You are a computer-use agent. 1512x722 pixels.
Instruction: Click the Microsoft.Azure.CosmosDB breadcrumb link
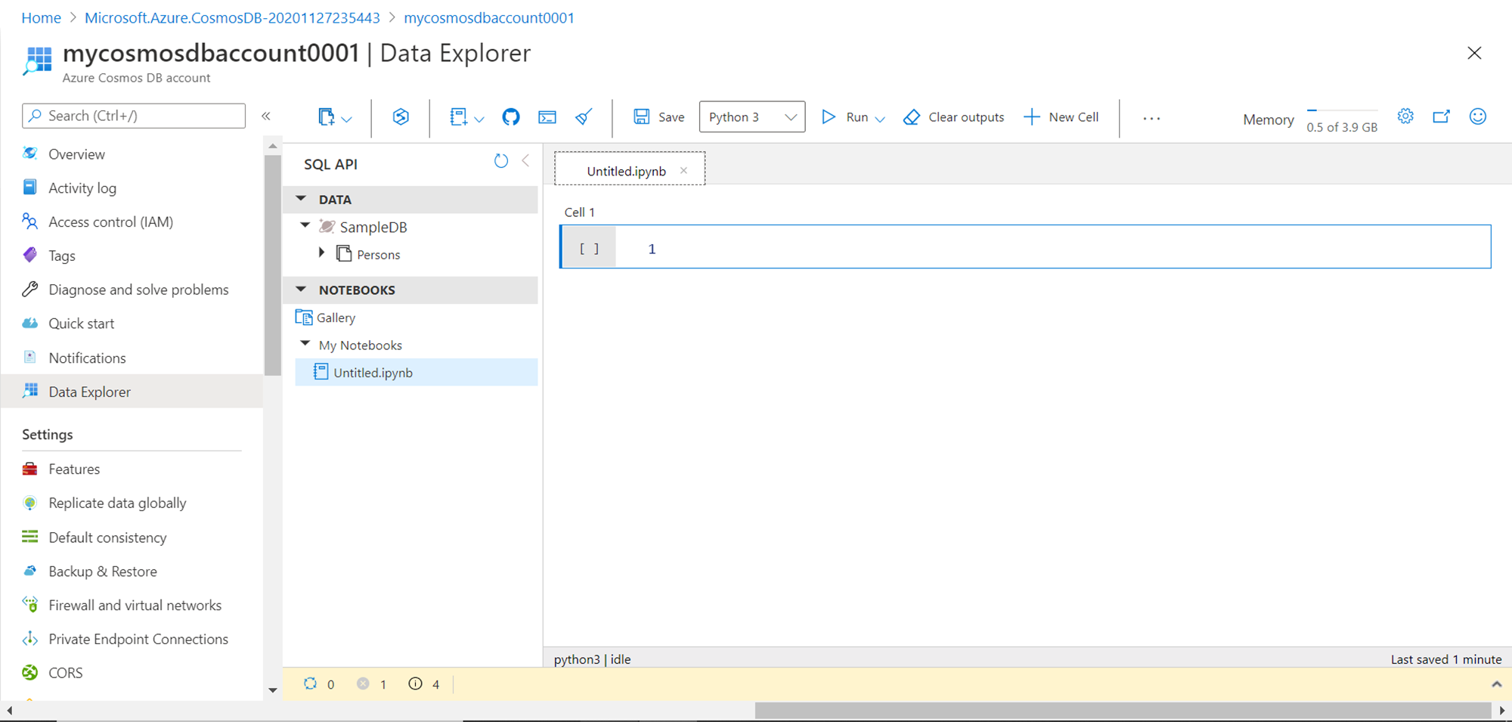232,17
